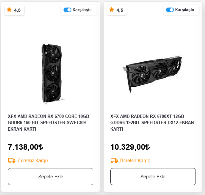Click the 4,5 rating number on RX 6700XT card
Screen dimensions: 205x195
pos(120,10)
